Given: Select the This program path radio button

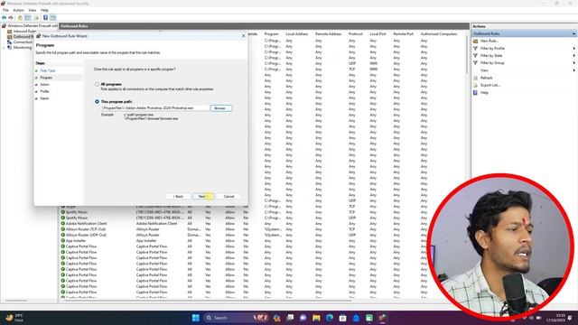Looking at the screenshot, I should click(97, 101).
